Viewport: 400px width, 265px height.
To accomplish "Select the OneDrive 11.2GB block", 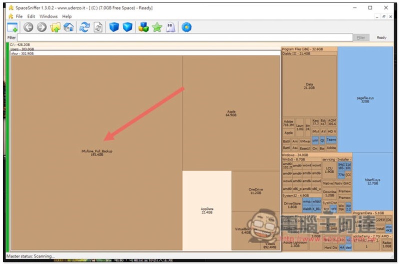I will click(x=255, y=191).
